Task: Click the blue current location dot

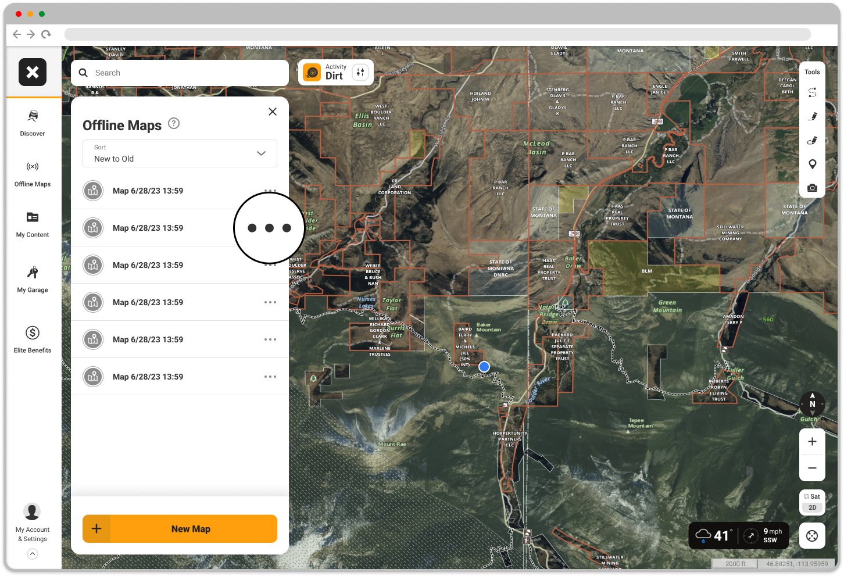Action: pyautogui.click(x=484, y=367)
